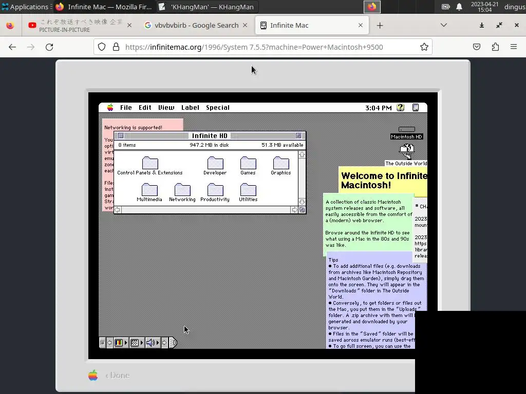Screen dimensions: 526x394
Task: Click the Infinite HD horizontal scroll right arrow
Action: click(x=294, y=210)
